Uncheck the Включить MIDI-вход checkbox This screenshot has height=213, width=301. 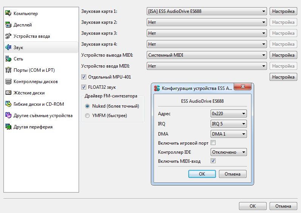click(213, 161)
